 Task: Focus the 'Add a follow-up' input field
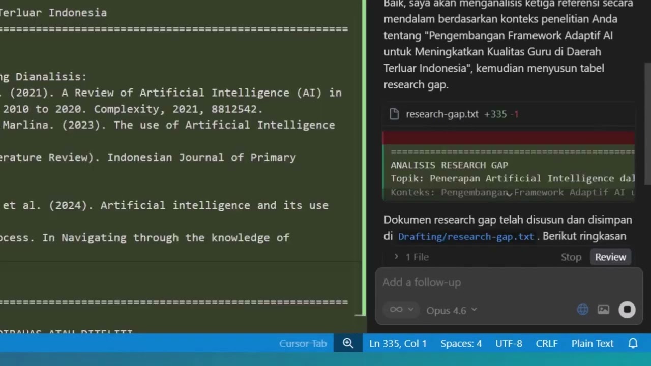[509, 282]
